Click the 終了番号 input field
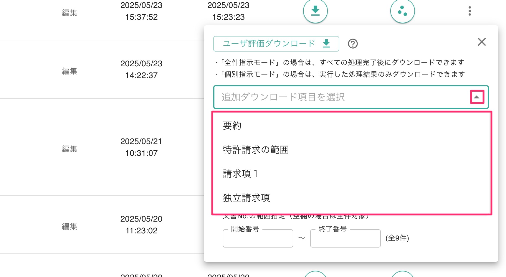 (345, 238)
